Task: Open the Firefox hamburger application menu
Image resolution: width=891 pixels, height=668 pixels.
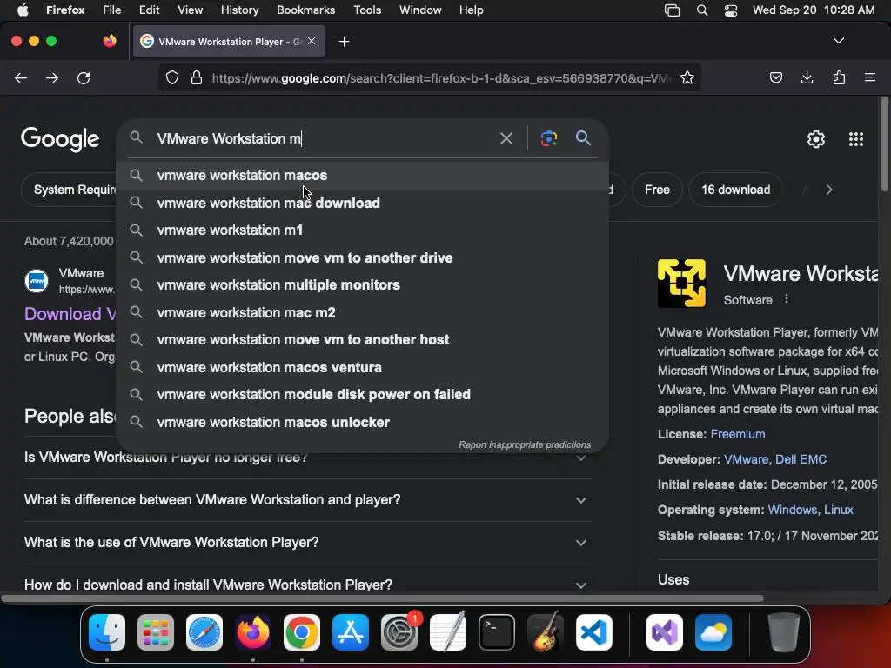Action: coord(869,77)
